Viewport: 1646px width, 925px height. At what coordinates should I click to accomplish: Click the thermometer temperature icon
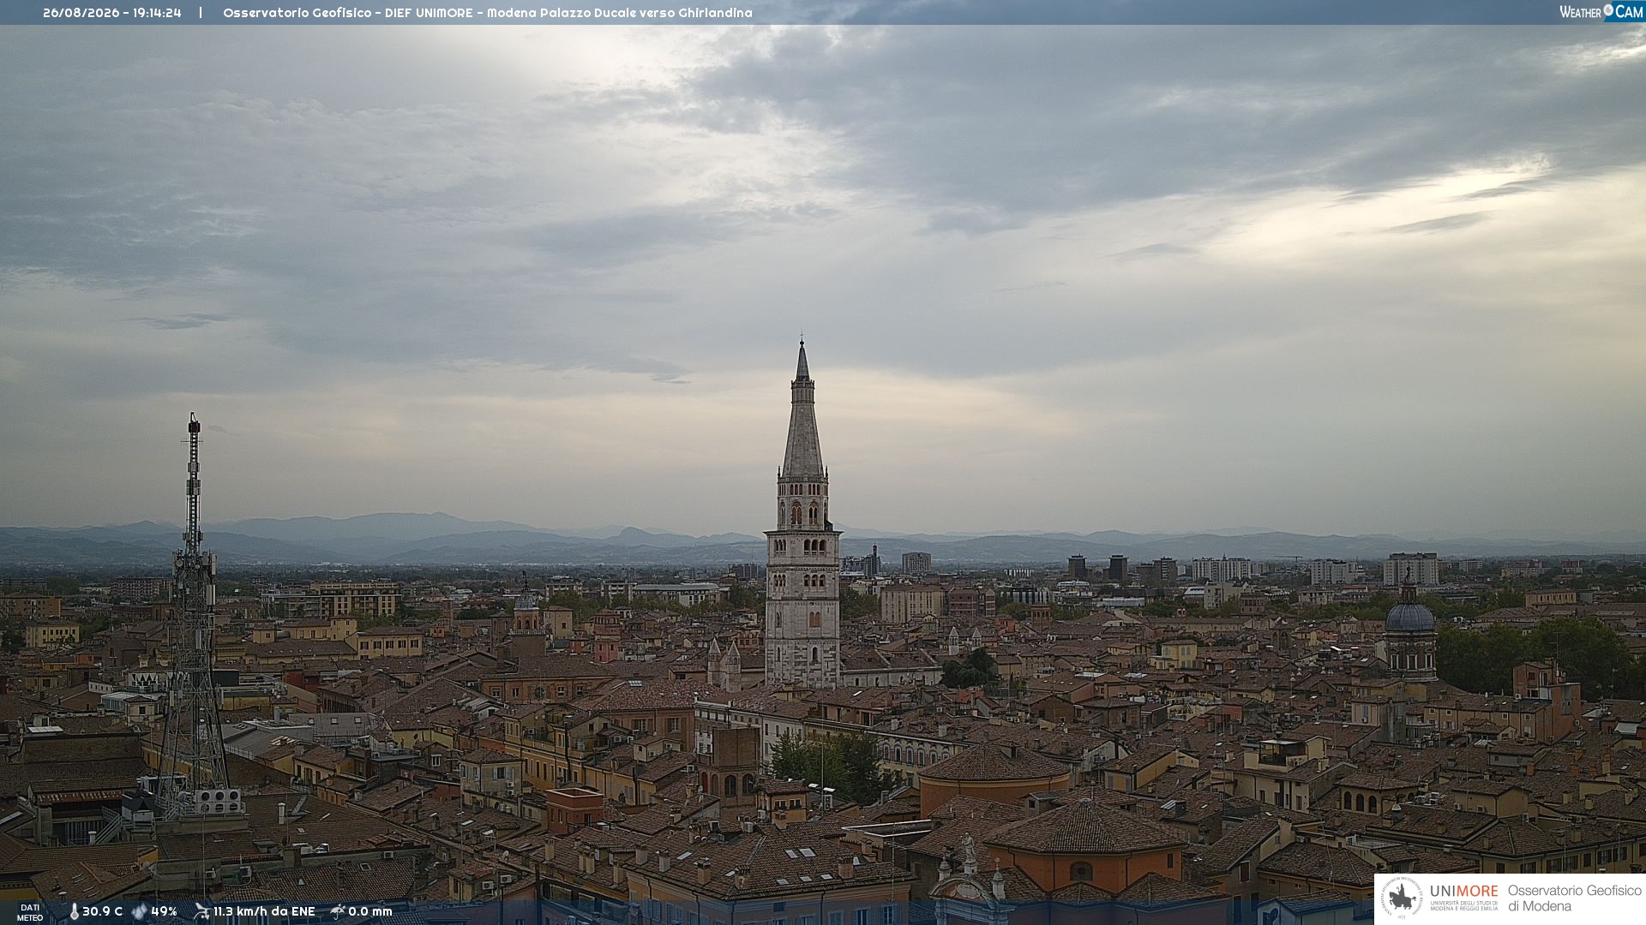(75, 911)
